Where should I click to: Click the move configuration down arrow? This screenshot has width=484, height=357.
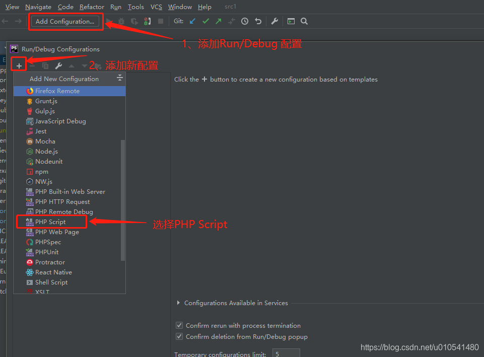click(84, 66)
